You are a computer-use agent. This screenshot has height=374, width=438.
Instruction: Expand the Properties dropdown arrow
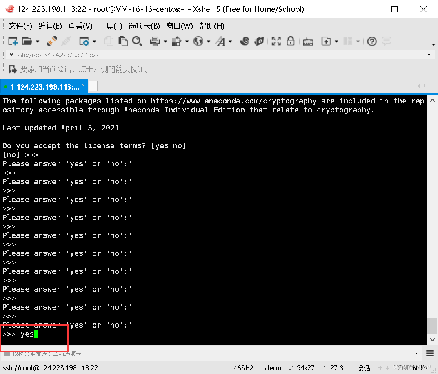[x=94, y=42]
